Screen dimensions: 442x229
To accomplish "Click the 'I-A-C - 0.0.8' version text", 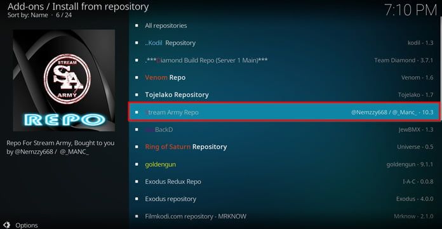I will 418,181.
